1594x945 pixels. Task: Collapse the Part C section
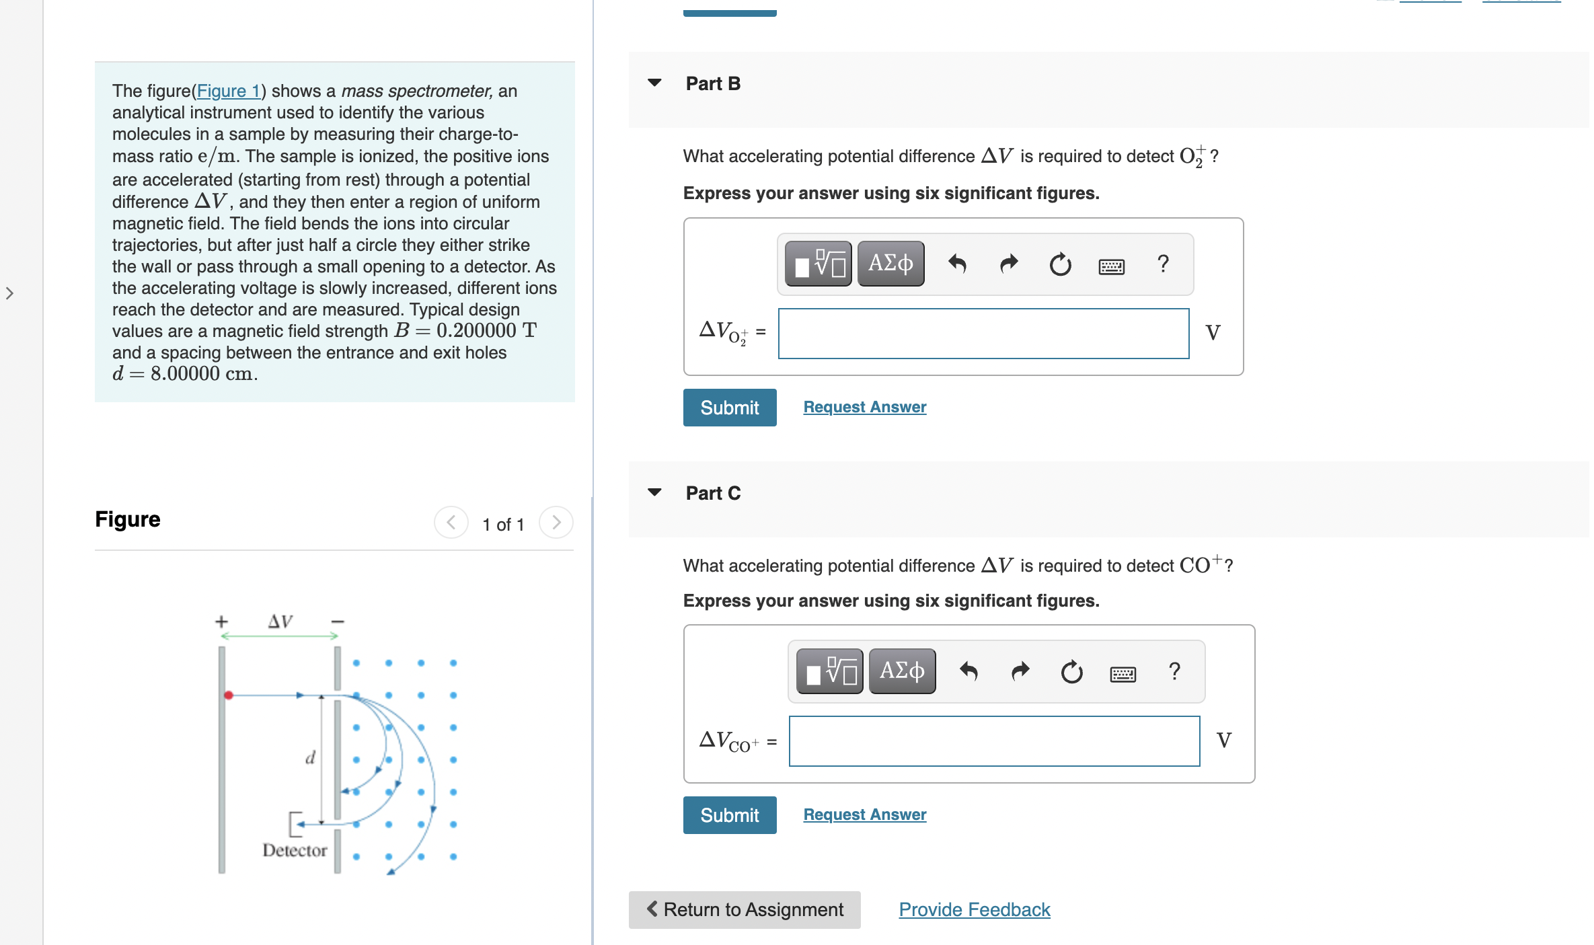pos(654,492)
